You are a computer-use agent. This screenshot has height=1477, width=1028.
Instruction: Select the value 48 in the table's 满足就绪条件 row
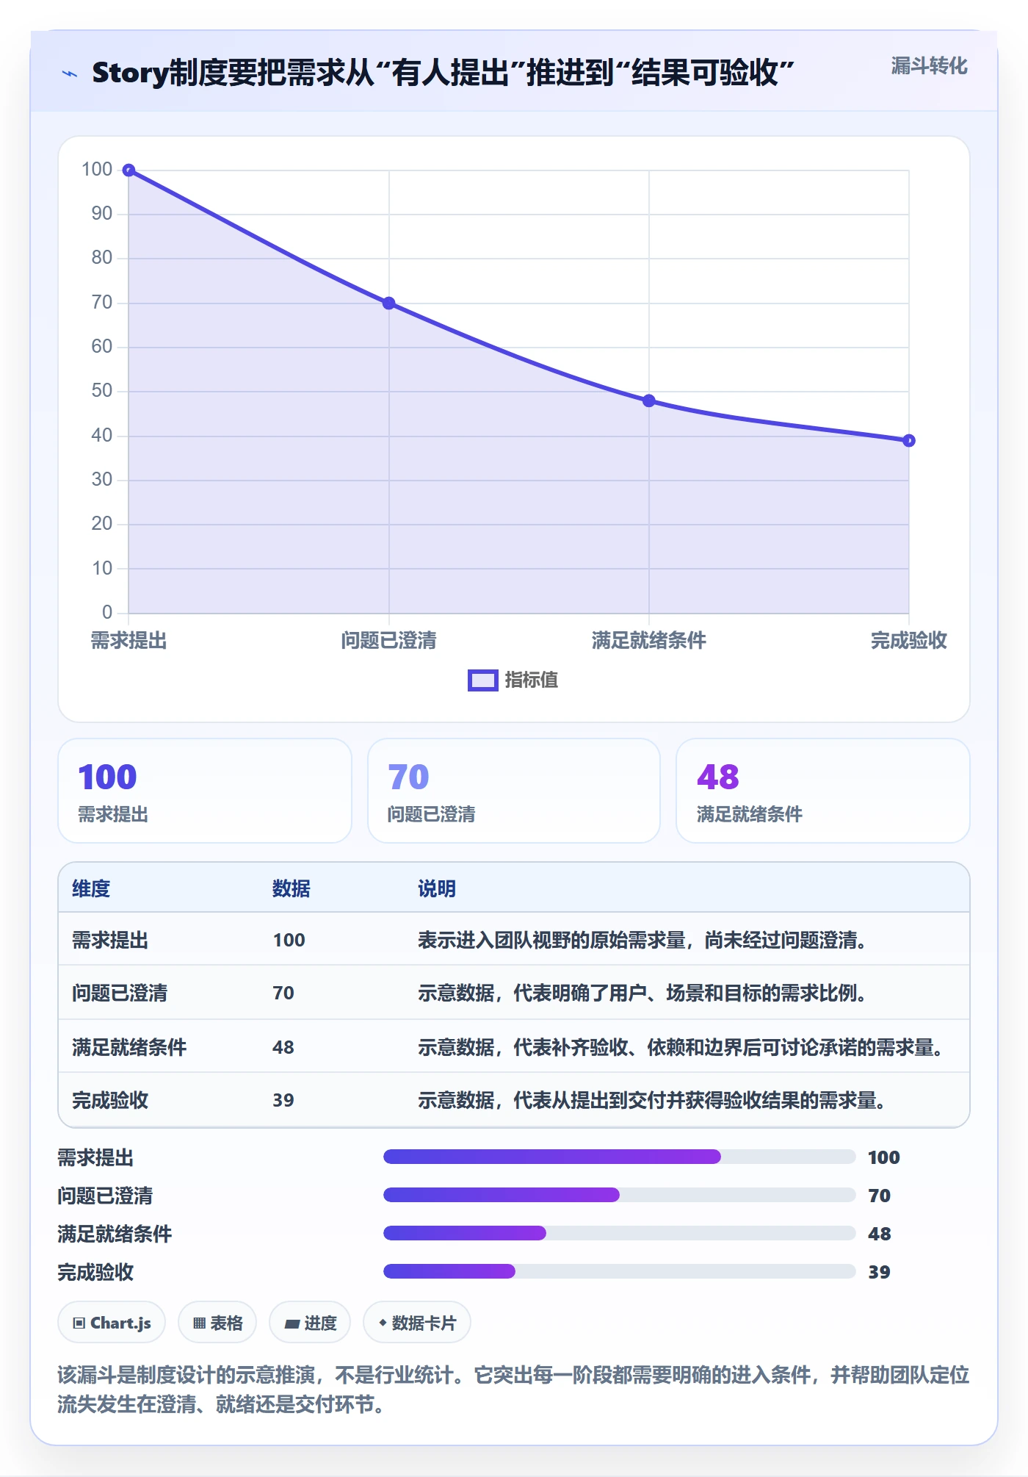coord(283,1048)
